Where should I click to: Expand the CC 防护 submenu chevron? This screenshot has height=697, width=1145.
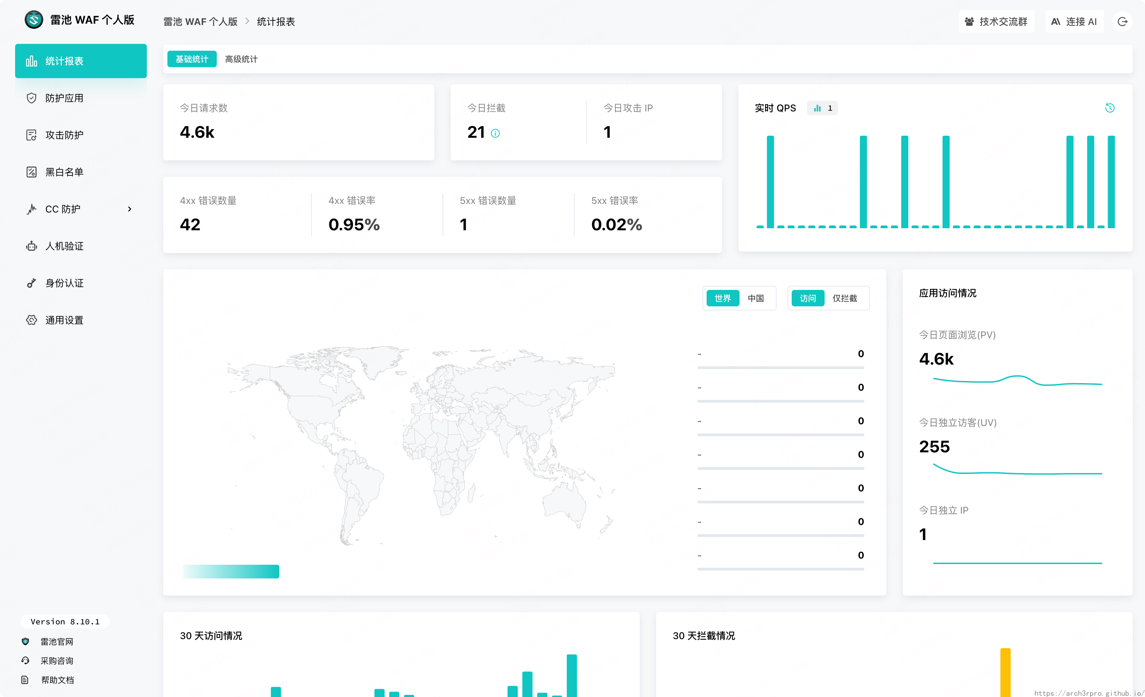[x=130, y=209]
